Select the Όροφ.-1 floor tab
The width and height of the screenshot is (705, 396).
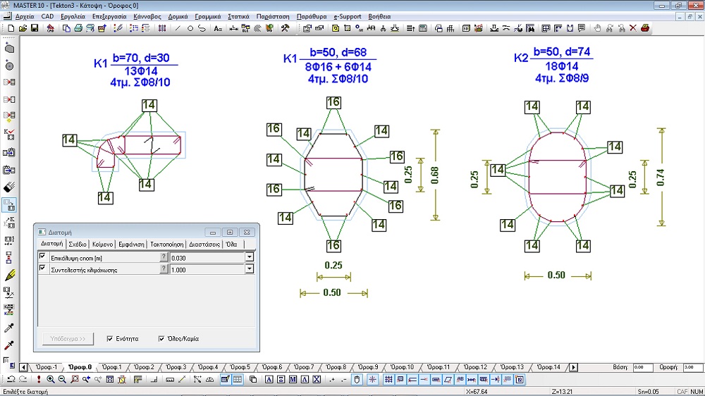tap(47, 367)
